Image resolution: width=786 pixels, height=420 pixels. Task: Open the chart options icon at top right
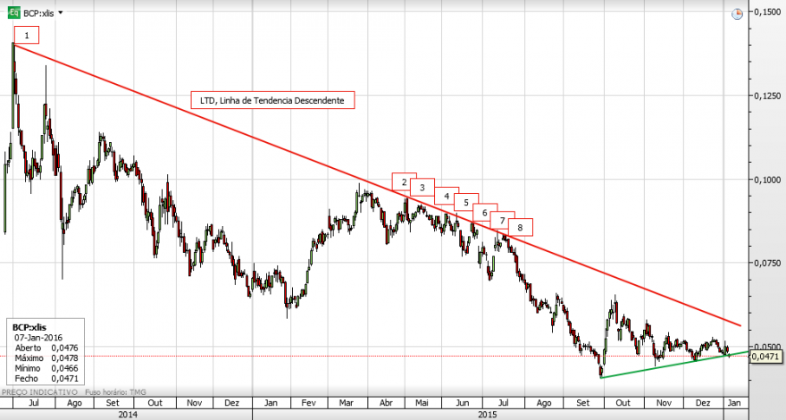[x=737, y=14]
